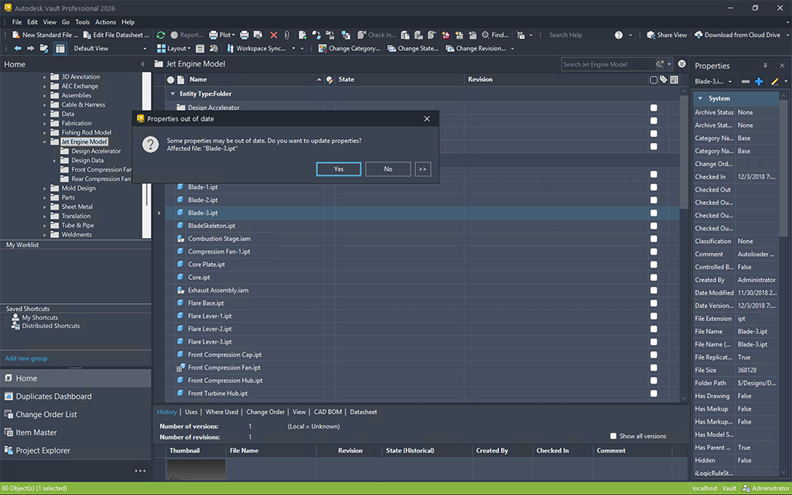Collapse the Home navigation pane arrow
This screenshot has height=495, width=792.
(142, 64)
